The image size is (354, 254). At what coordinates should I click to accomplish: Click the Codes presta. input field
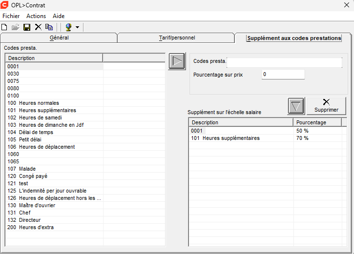coord(284,62)
